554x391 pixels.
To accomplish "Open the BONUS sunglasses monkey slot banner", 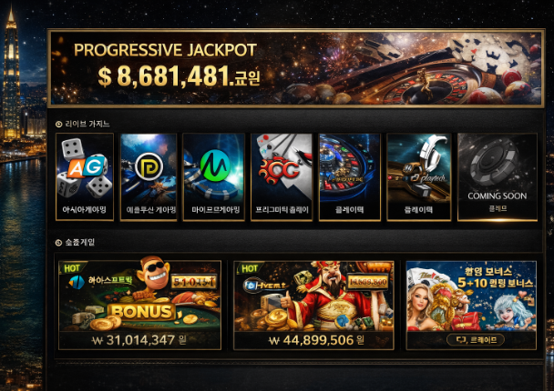I will pos(140,305).
